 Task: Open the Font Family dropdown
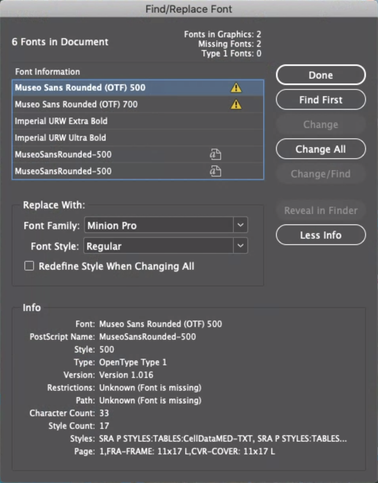(240, 225)
